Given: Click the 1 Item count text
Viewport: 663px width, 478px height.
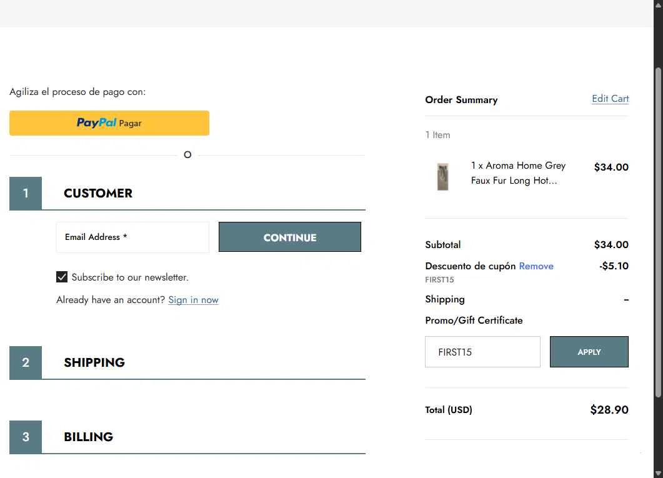Looking at the screenshot, I should pyautogui.click(x=437, y=135).
